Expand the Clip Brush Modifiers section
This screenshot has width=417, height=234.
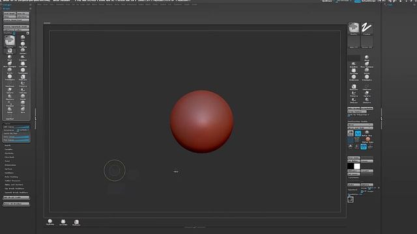click(x=14, y=188)
